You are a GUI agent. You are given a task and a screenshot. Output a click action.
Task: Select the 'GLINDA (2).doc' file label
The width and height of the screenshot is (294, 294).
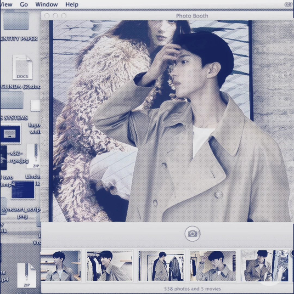click(x=21, y=87)
